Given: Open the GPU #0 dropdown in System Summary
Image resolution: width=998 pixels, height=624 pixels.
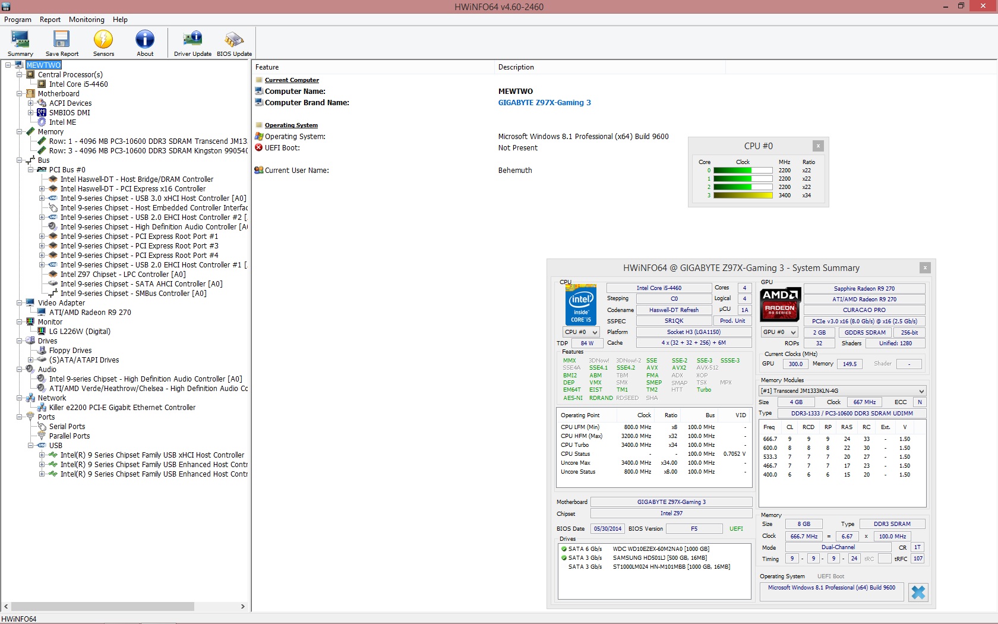Looking at the screenshot, I should [779, 332].
